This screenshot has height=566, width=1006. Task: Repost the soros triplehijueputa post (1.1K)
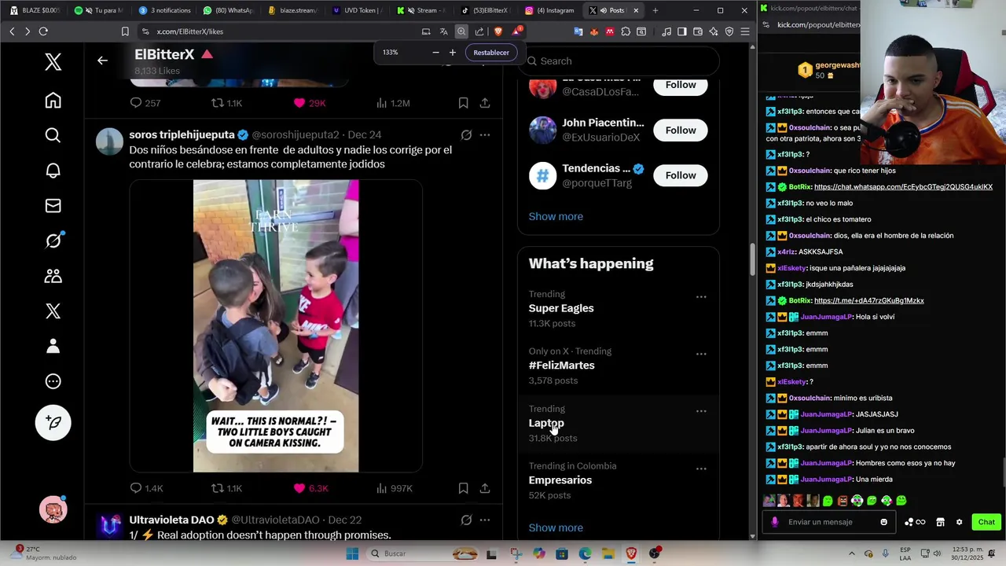pos(226,488)
